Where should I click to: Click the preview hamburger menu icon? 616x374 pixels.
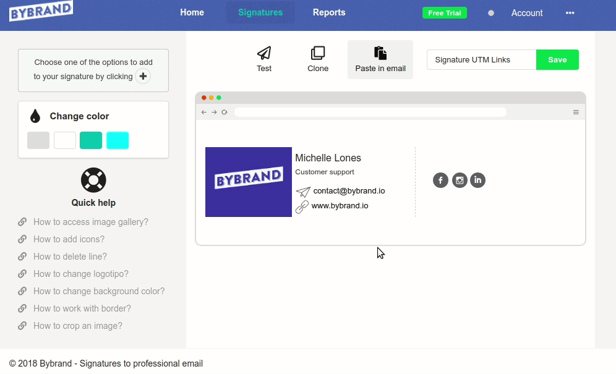(576, 113)
